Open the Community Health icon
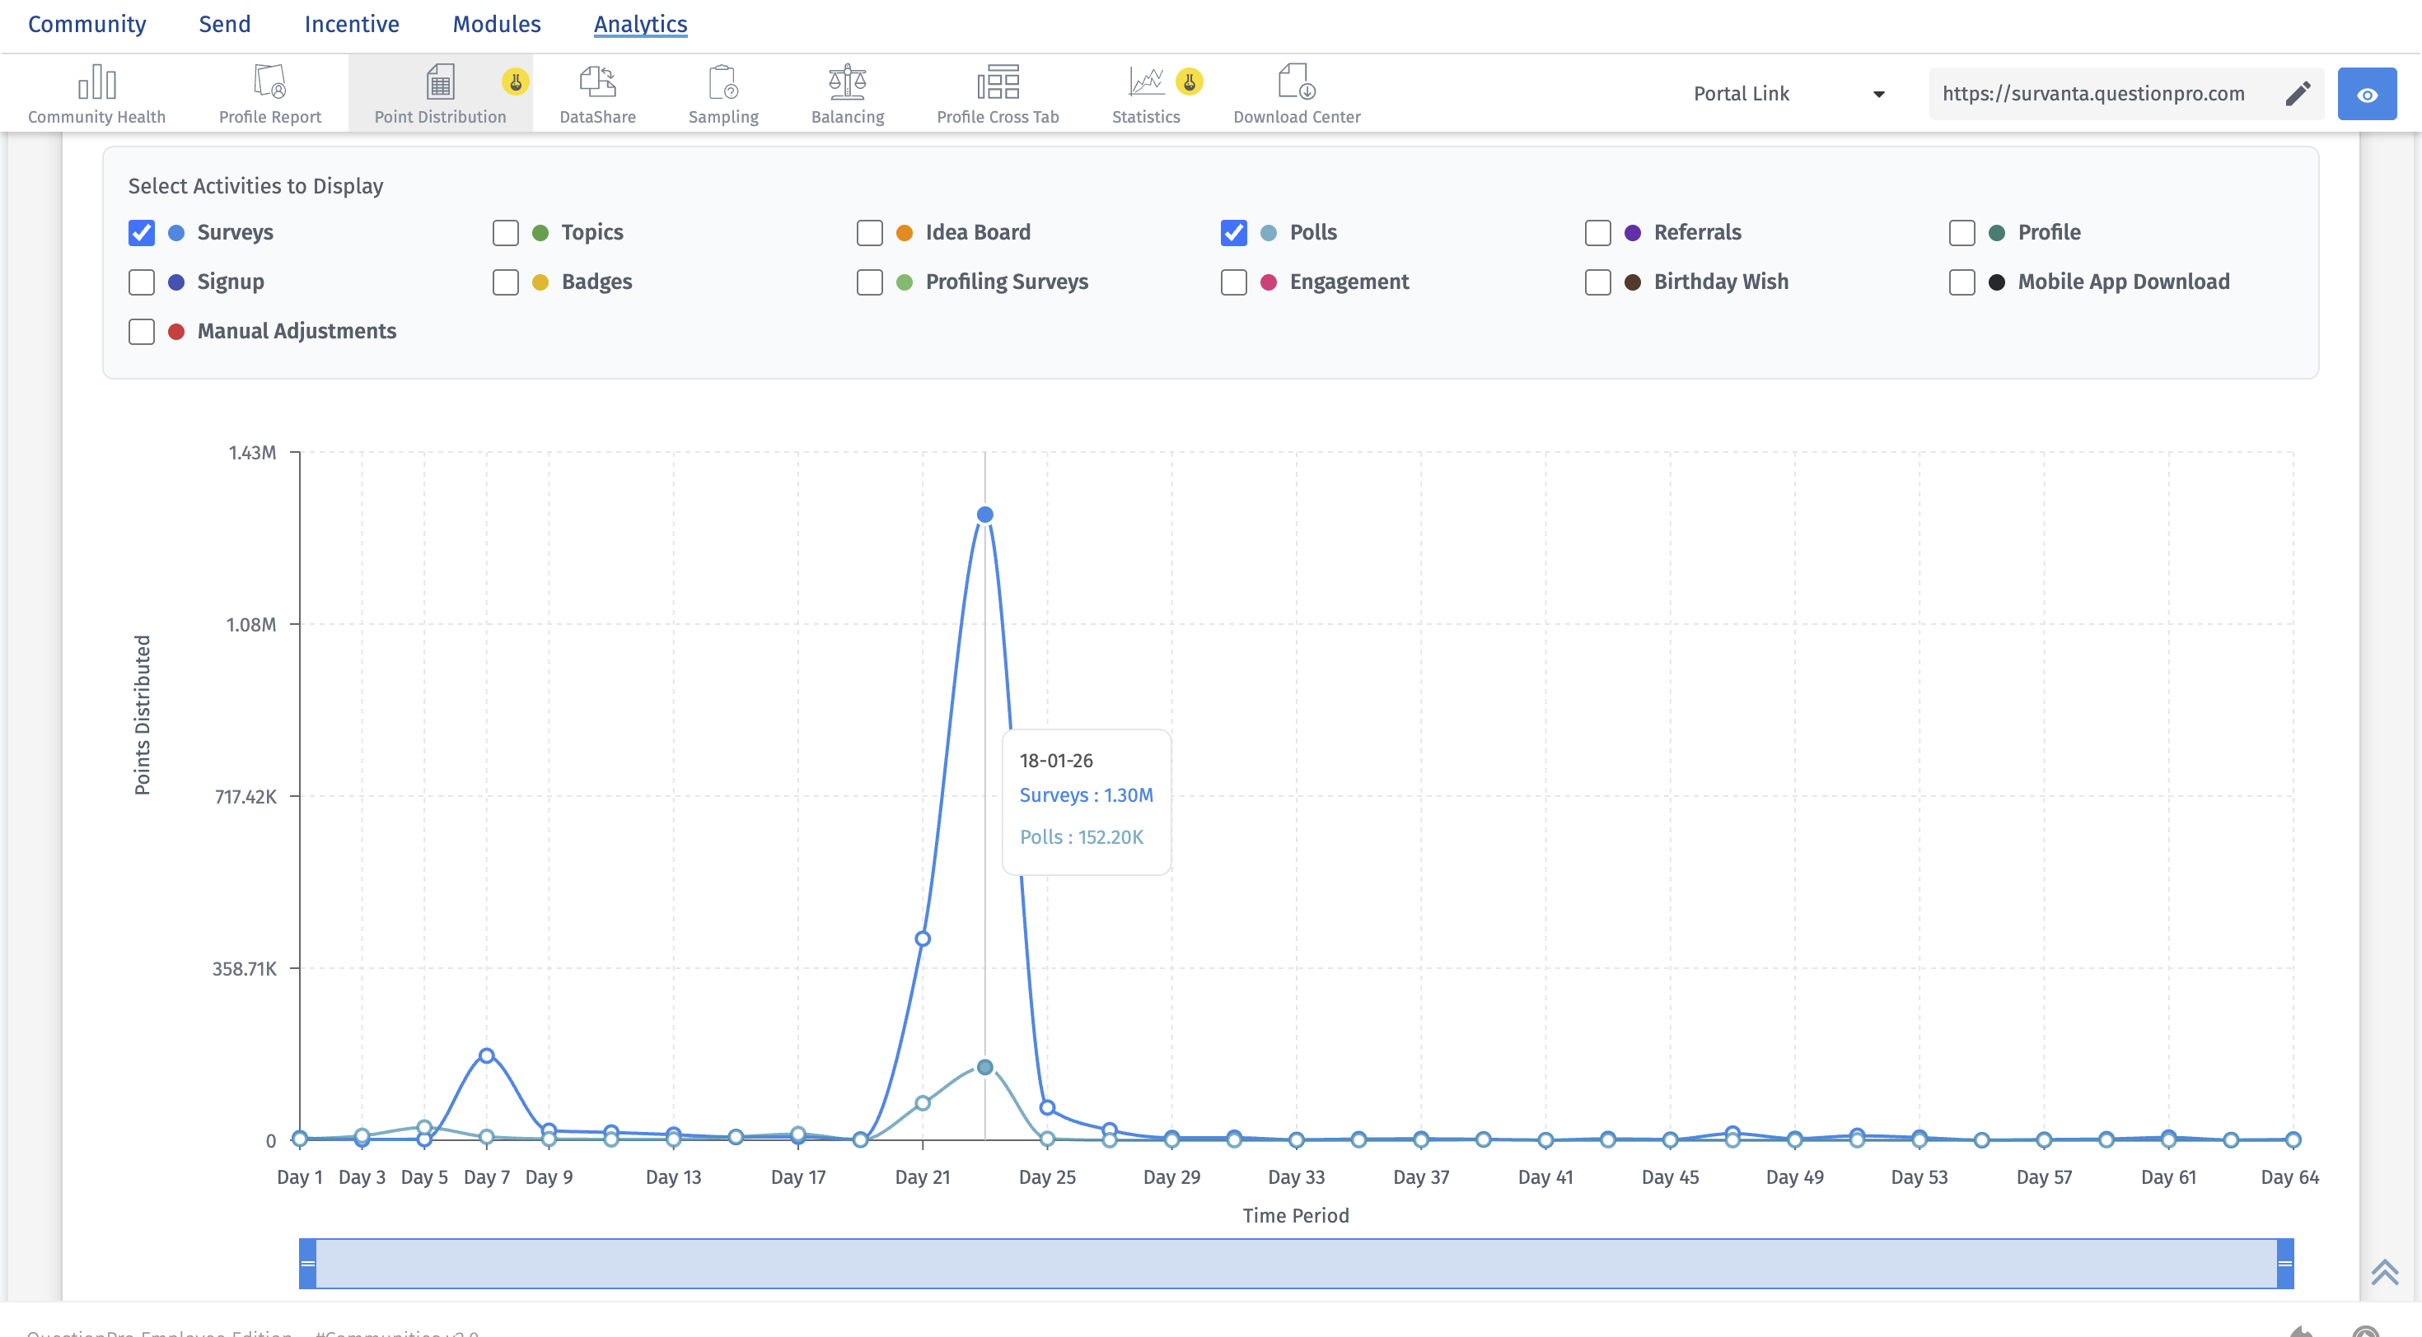Screen dimensions: 2422x1337 (x=96, y=82)
